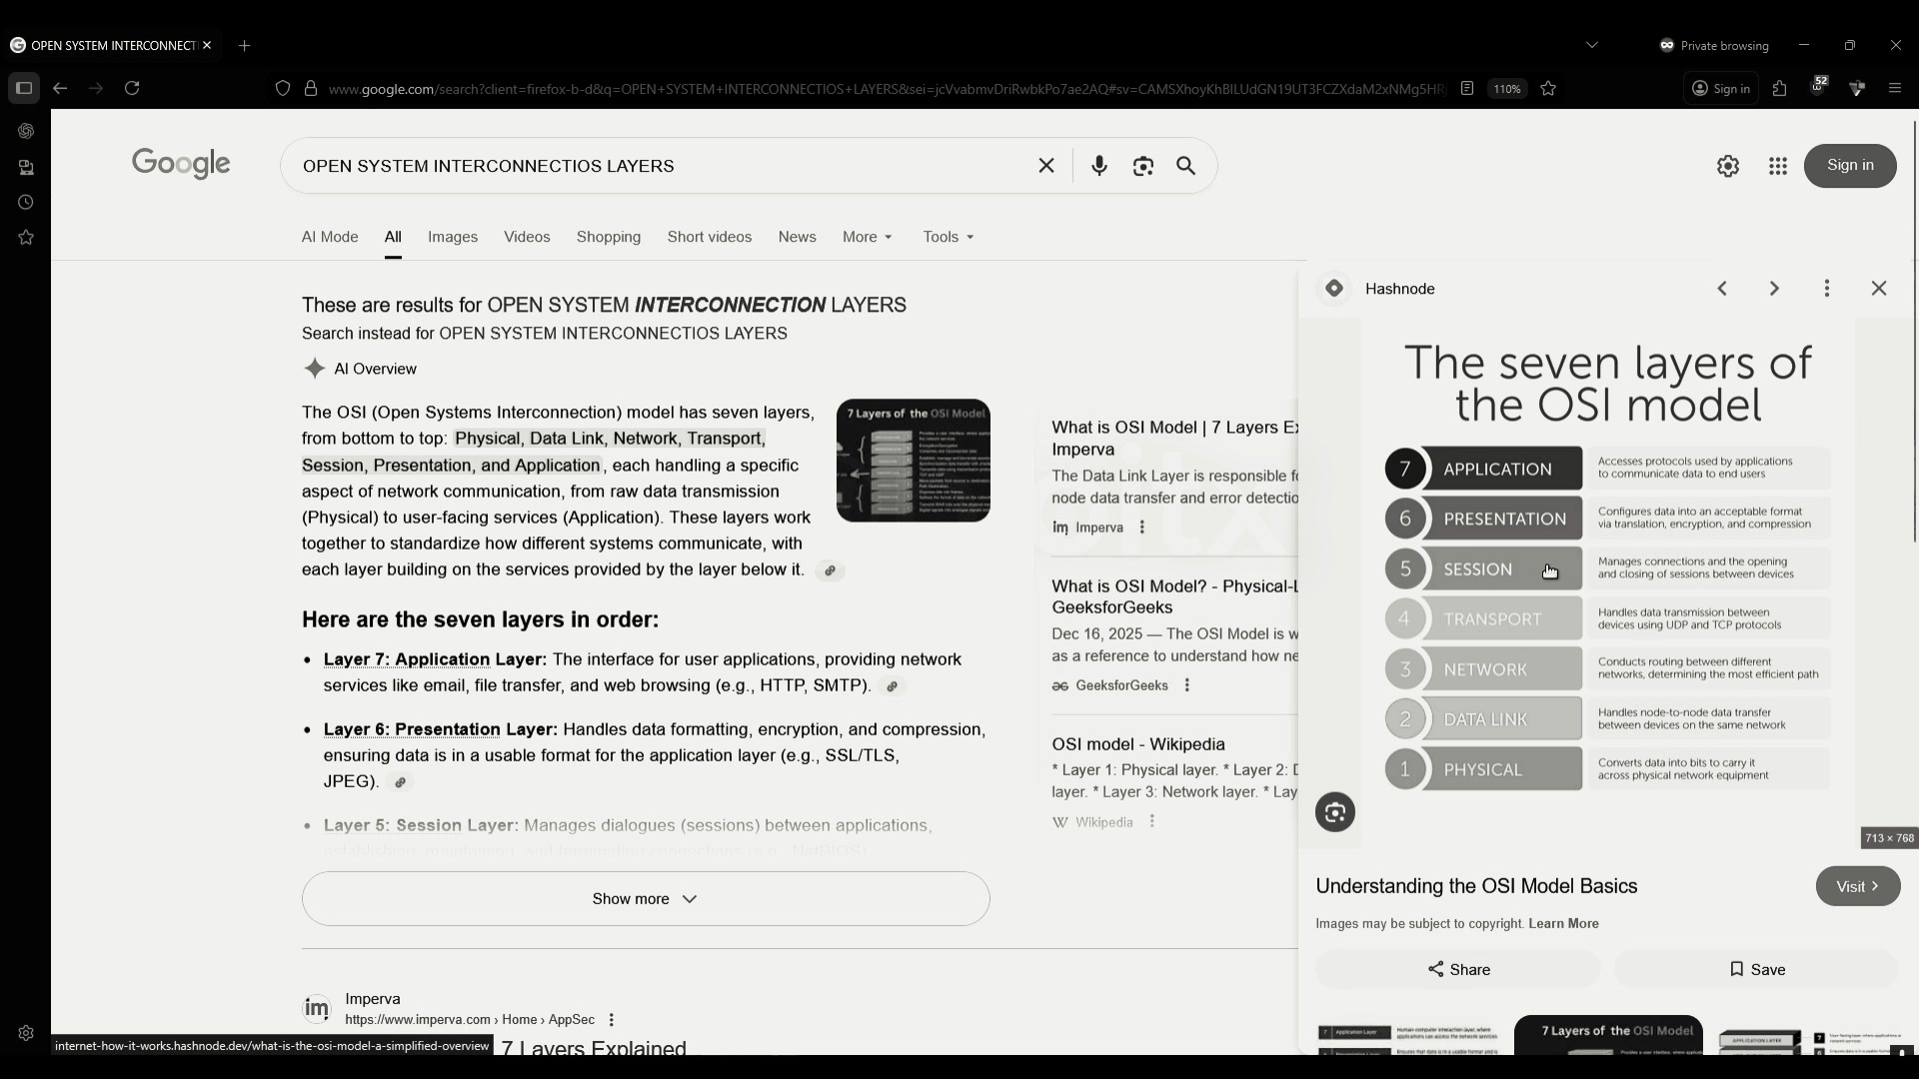1919x1079 pixels.
Task: List all tabs dropdown arrow
Action: pyautogui.click(x=1592, y=45)
